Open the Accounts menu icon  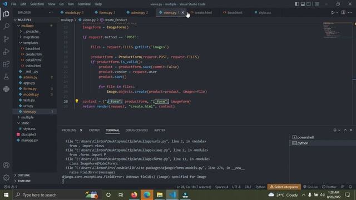coord(6,165)
